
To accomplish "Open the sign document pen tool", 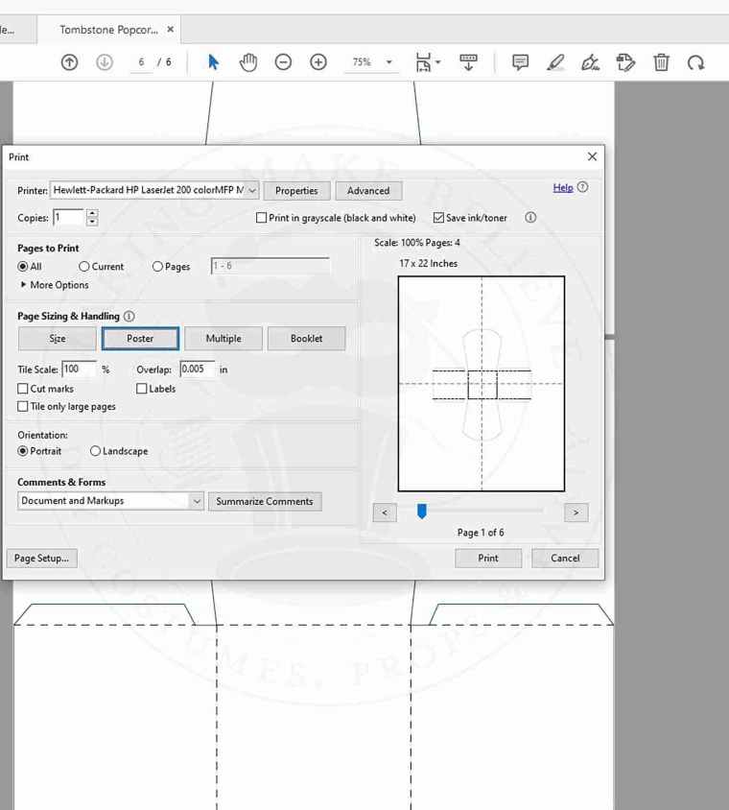I will (x=590, y=62).
